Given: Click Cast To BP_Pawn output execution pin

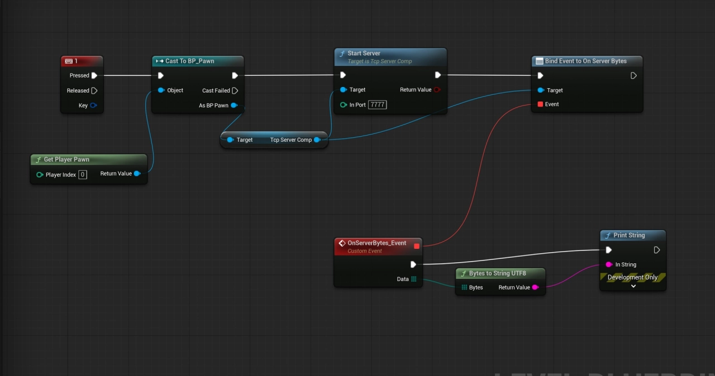Looking at the screenshot, I should (235, 75).
